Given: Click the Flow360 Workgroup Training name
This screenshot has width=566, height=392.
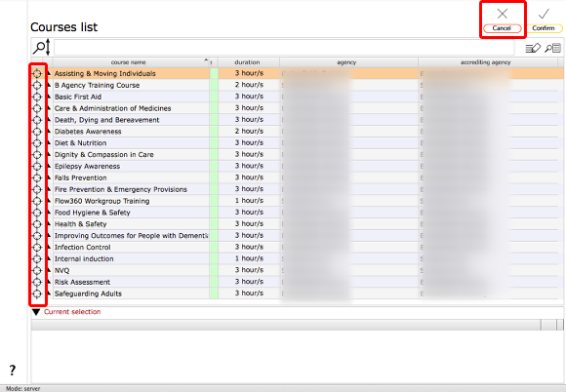Looking at the screenshot, I should [101, 201].
